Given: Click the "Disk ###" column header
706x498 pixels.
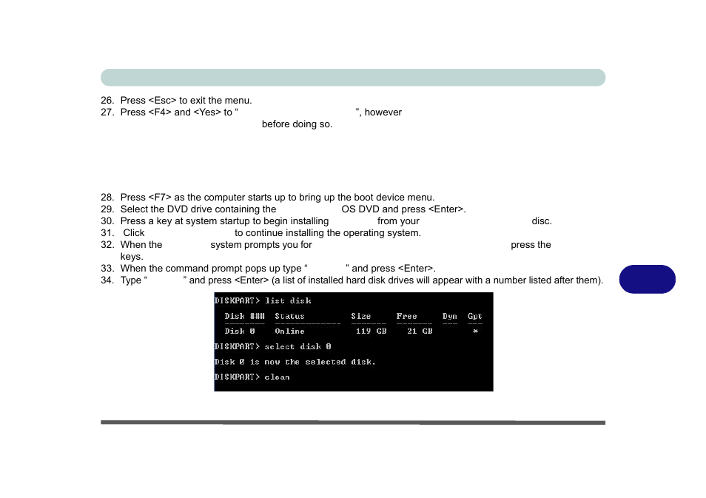Looking at the screenshot, I should coord(244,316).
